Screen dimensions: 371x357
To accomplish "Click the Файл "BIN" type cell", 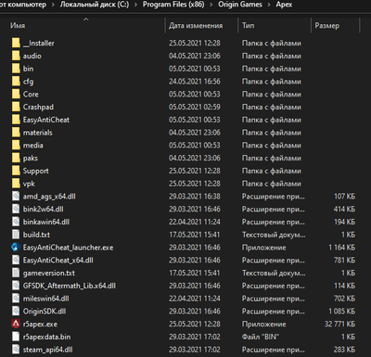I will 261,337.
